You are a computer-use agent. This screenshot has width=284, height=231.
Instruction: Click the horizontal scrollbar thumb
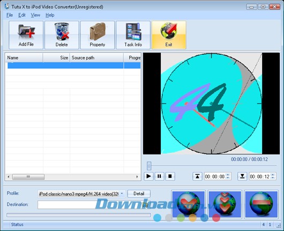click(28, 177)
